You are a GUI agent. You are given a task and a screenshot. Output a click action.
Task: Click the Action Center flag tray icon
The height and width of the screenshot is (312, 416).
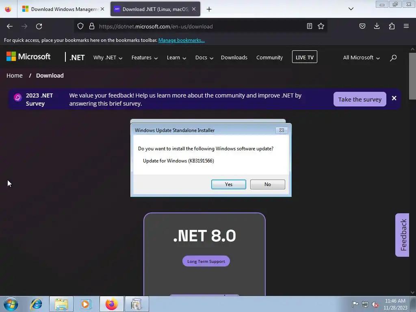[355, 304]
